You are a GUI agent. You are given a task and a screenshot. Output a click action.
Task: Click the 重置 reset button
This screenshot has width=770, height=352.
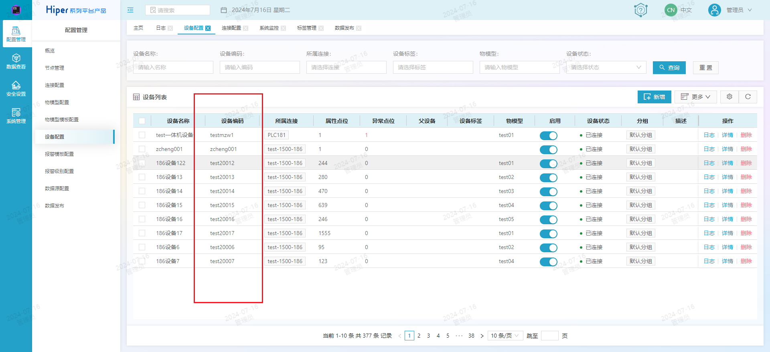click(706, 68)
